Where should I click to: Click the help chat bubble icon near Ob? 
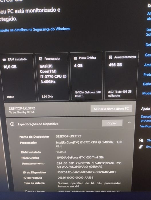pos(141,141)
